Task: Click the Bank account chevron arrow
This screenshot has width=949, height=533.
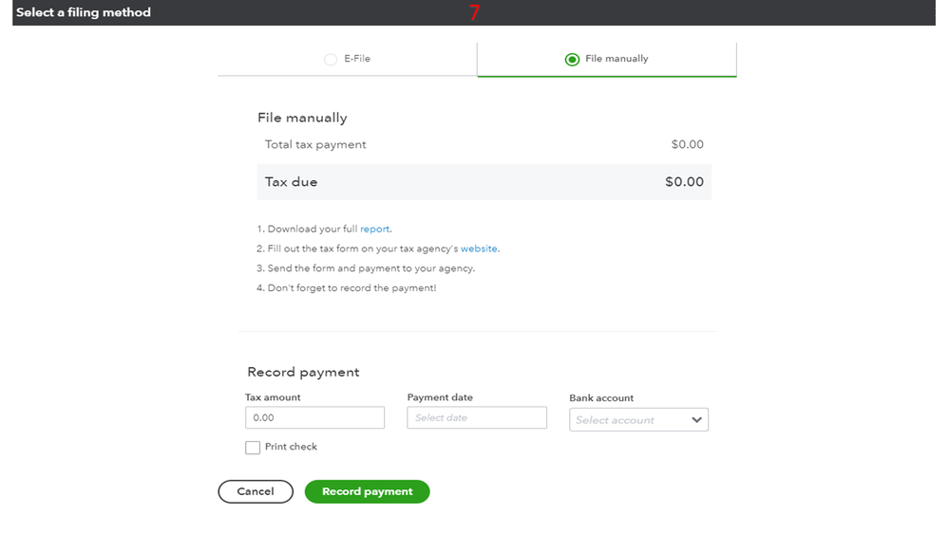Action: coord(696,419)
